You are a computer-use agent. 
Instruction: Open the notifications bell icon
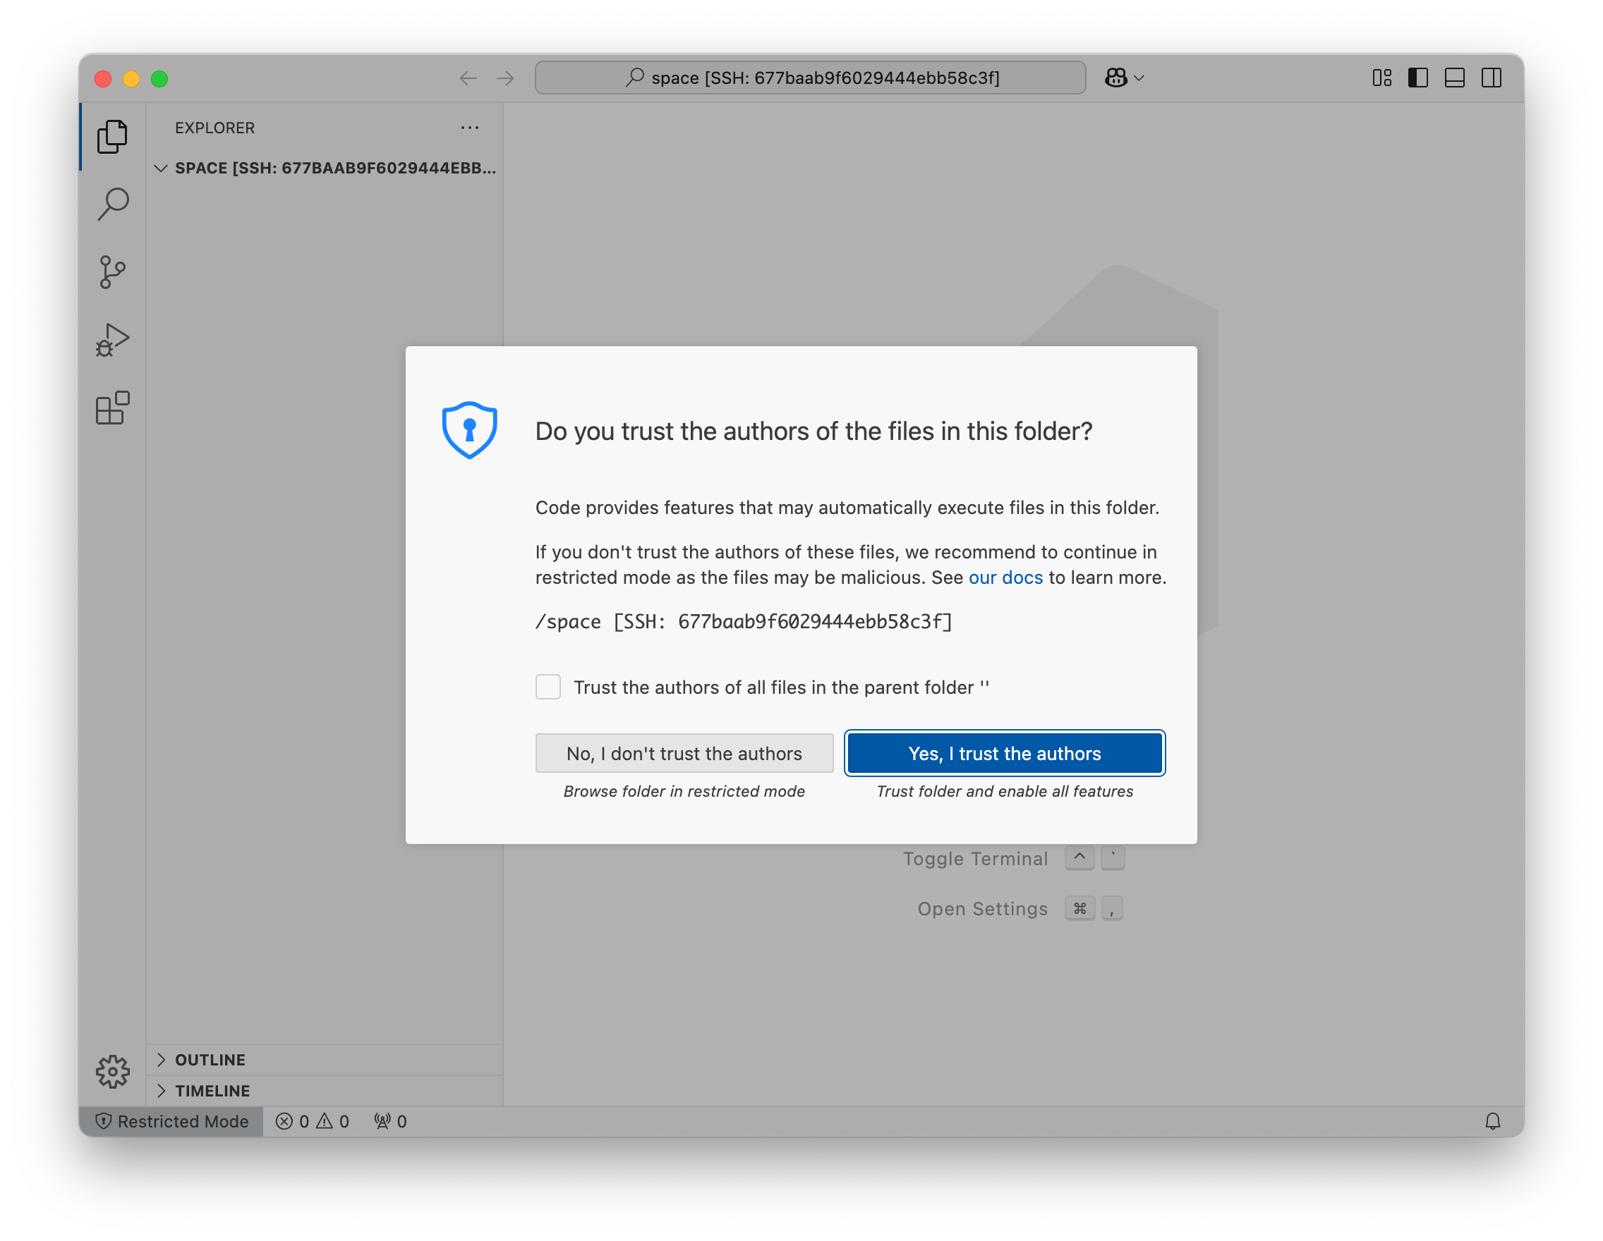point(1492,1121)
